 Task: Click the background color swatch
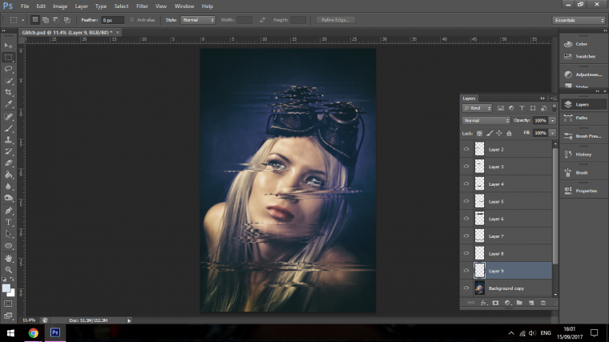coord(12,293)
